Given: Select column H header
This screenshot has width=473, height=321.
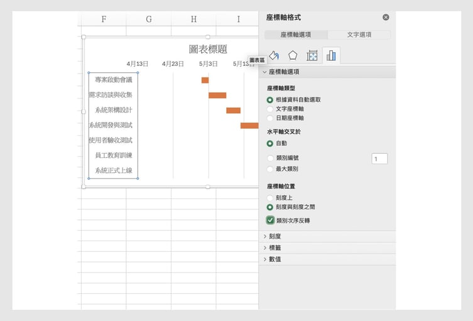Looking at the screenshot, I should pyautogui.click(x=193, y=19).
